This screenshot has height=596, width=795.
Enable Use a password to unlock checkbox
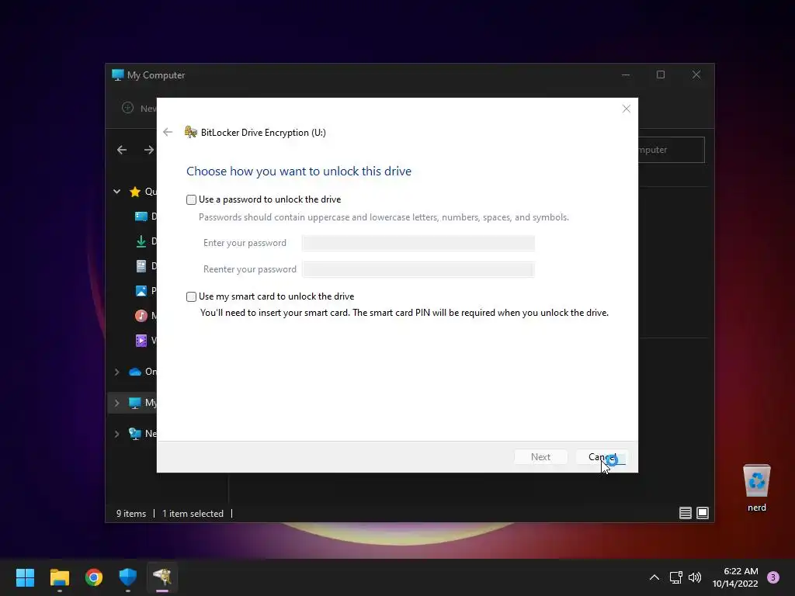pyautogui.click(x=191, y=199)
